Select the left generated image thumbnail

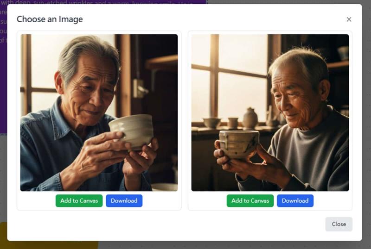[x=99, y=112]
